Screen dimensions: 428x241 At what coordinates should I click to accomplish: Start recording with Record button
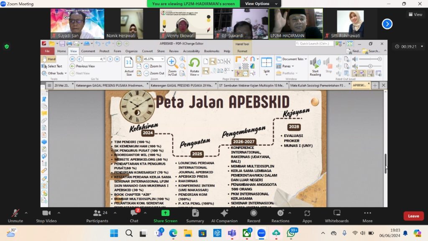click(x=254, y=216)
